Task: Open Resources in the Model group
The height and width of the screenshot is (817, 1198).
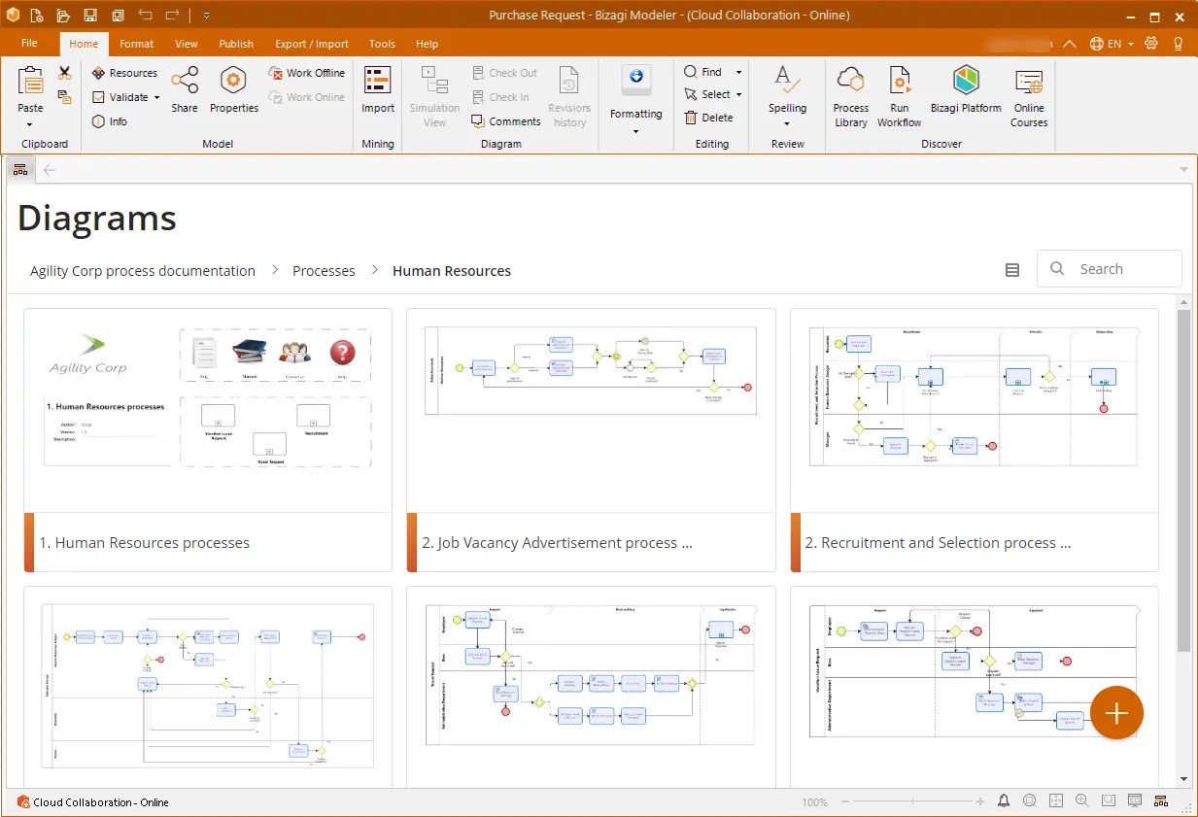Action: 124,73
